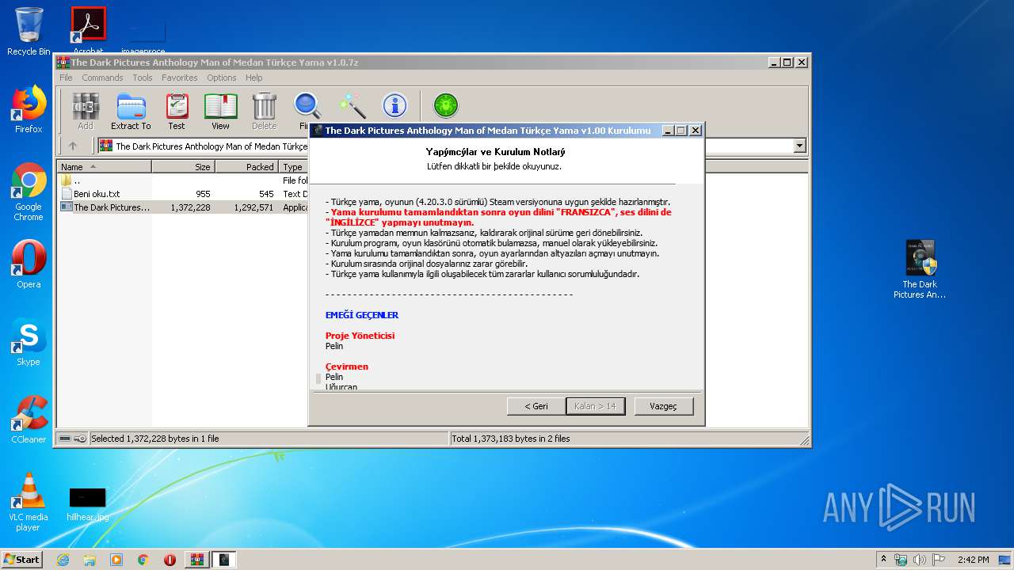Open Firefox desktop shortcut

pos(29,109)
